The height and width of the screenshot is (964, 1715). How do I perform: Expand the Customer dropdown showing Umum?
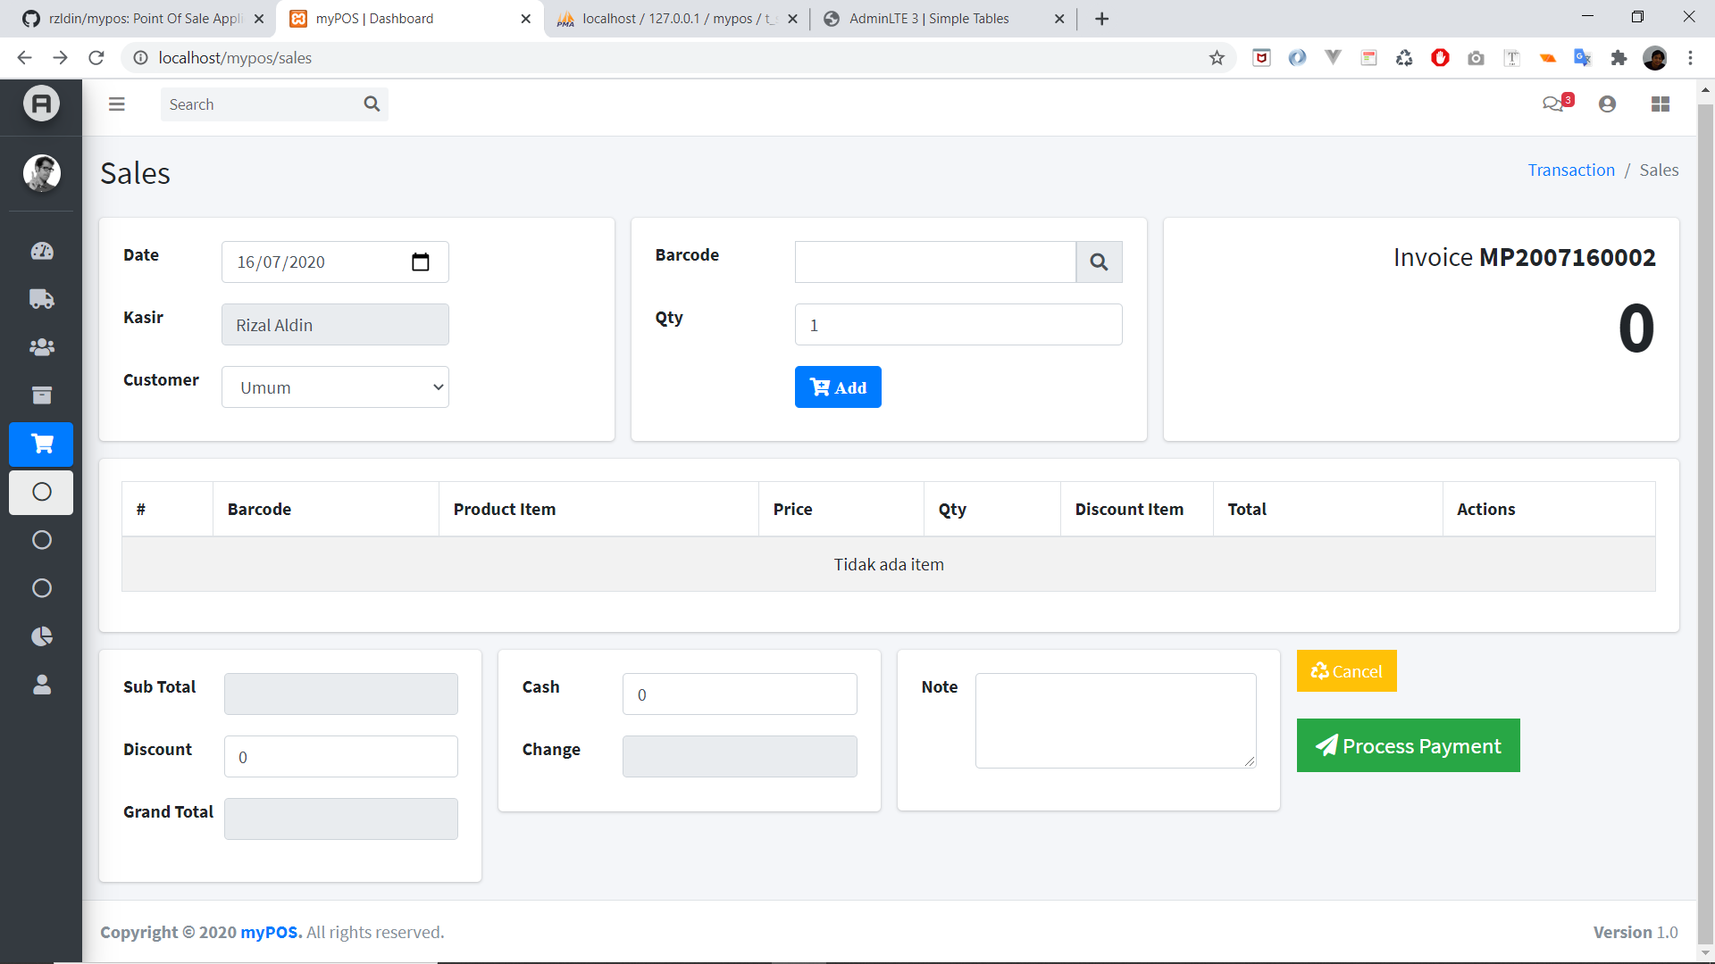[x=335, y=387]
